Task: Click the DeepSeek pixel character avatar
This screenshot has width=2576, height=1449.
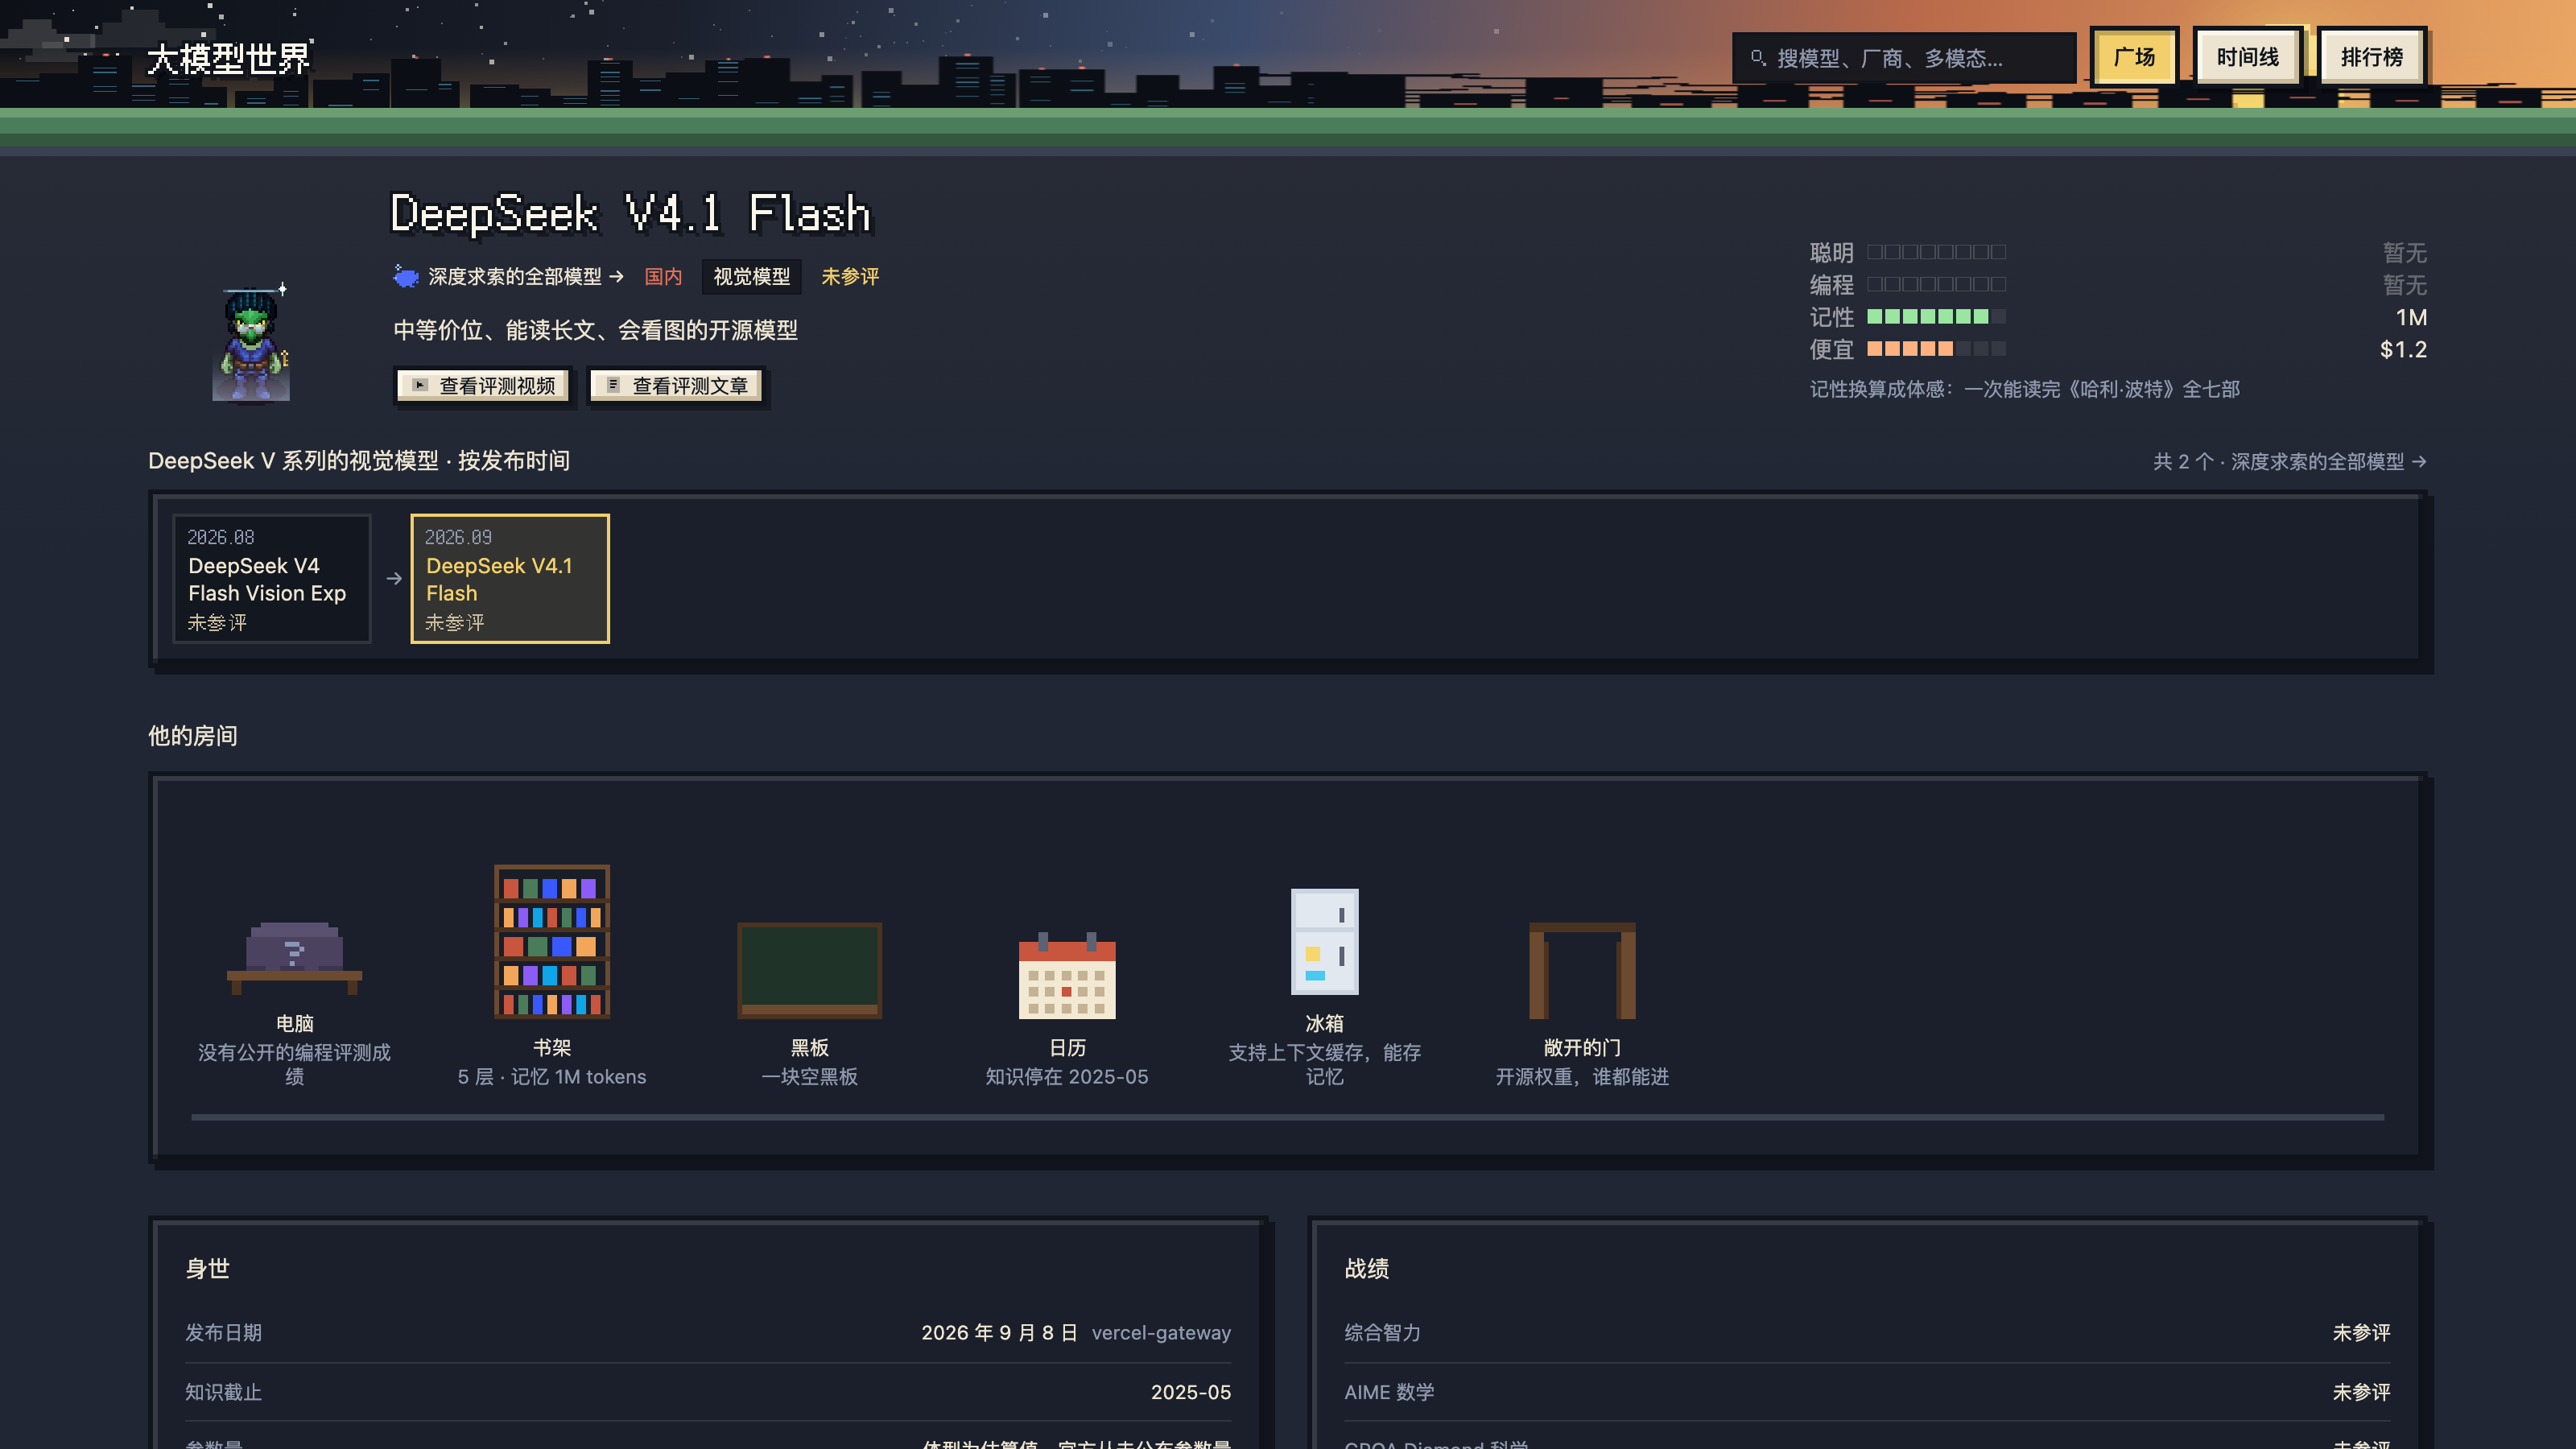Action: click(x=251, y=342)
